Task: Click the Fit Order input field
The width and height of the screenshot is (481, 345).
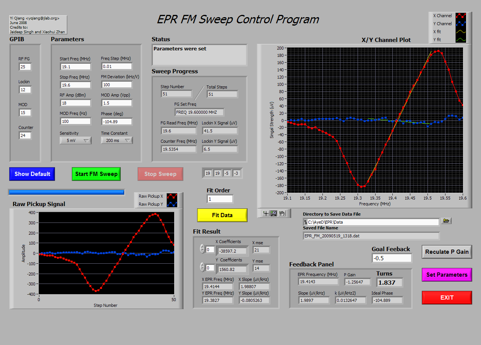Action: click(220, 199)
